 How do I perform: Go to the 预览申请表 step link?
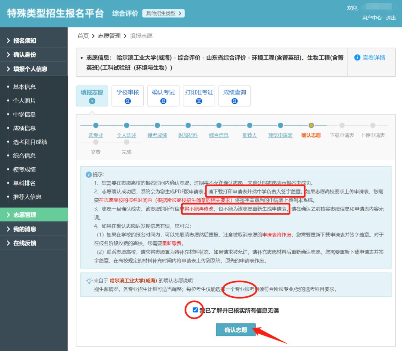click(x=280, y=135)
